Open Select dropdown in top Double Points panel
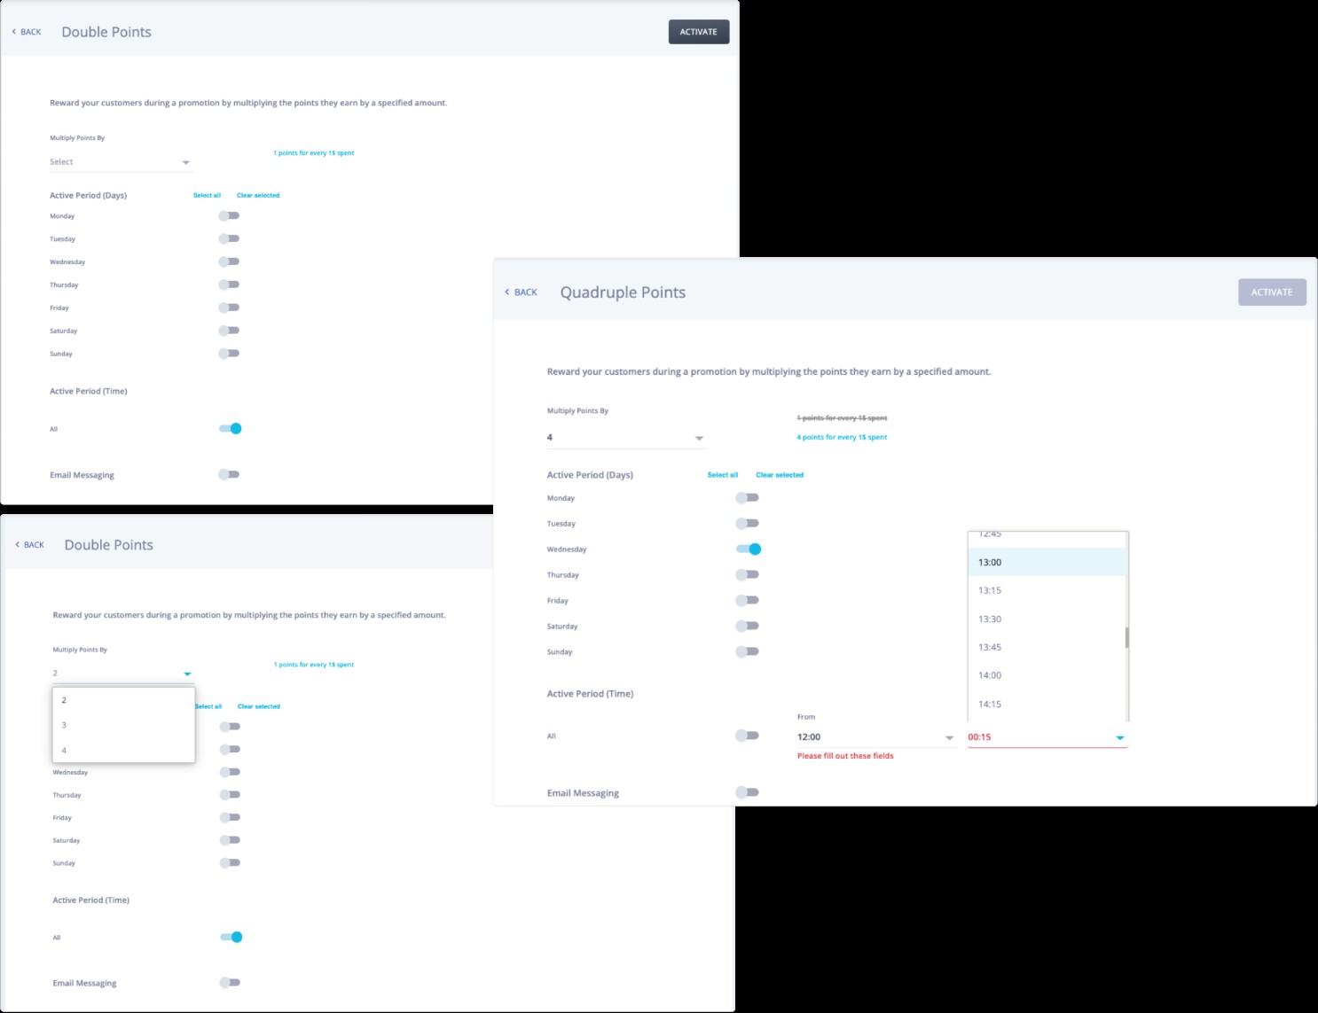Viewport: 1318px width, 1013px height. click(120, 162)
